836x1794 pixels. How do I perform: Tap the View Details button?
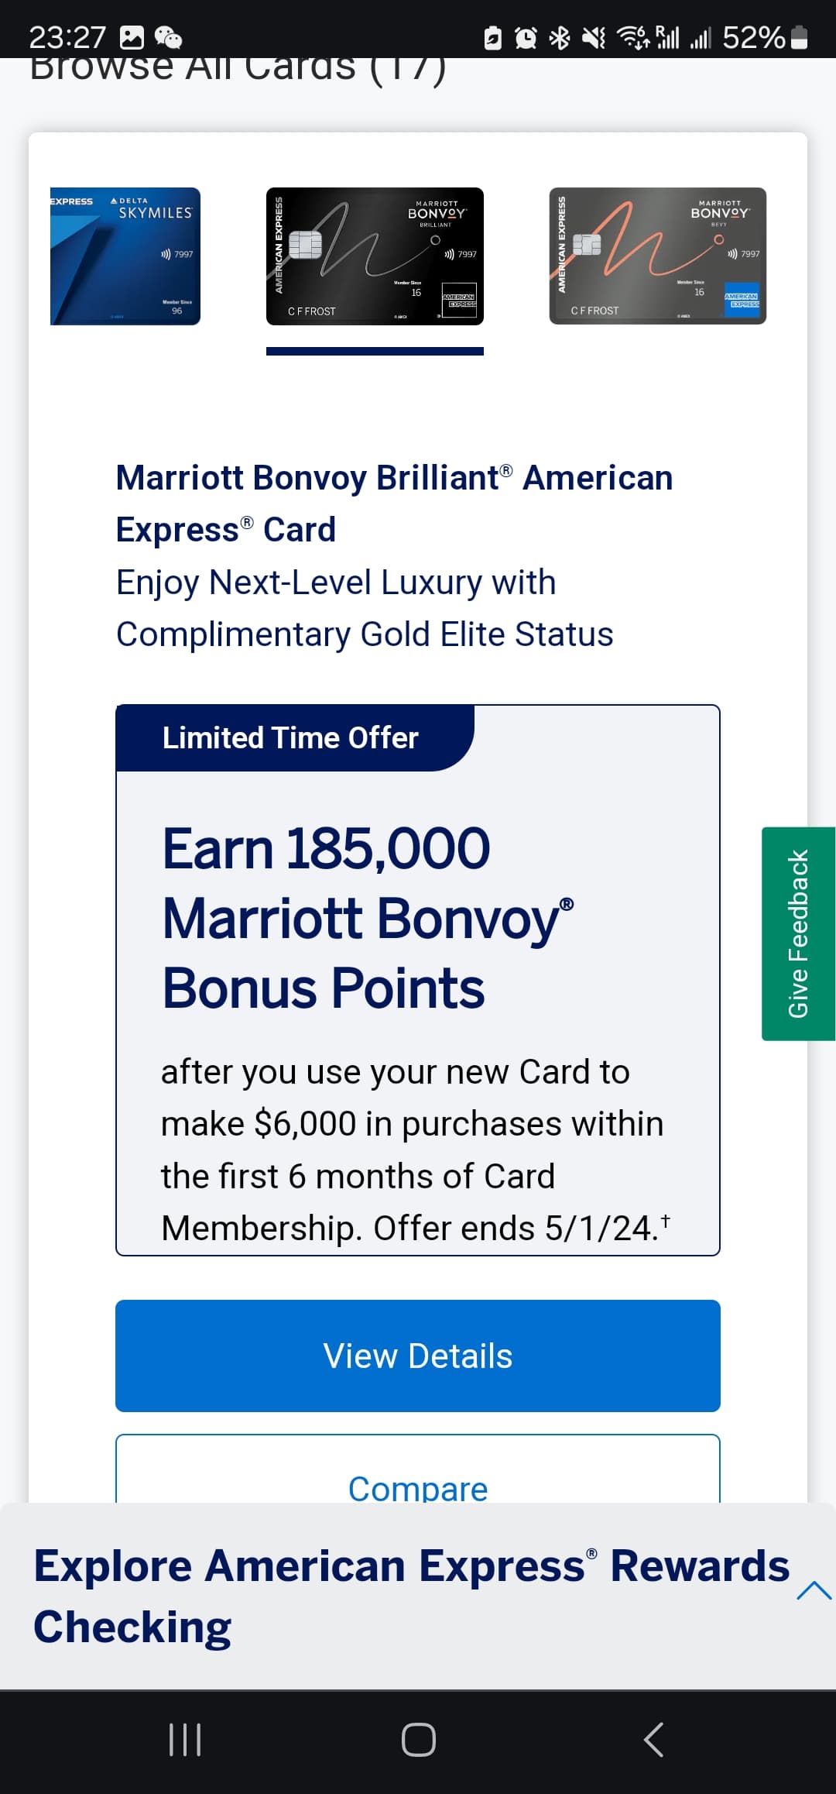pos(418,1356)
